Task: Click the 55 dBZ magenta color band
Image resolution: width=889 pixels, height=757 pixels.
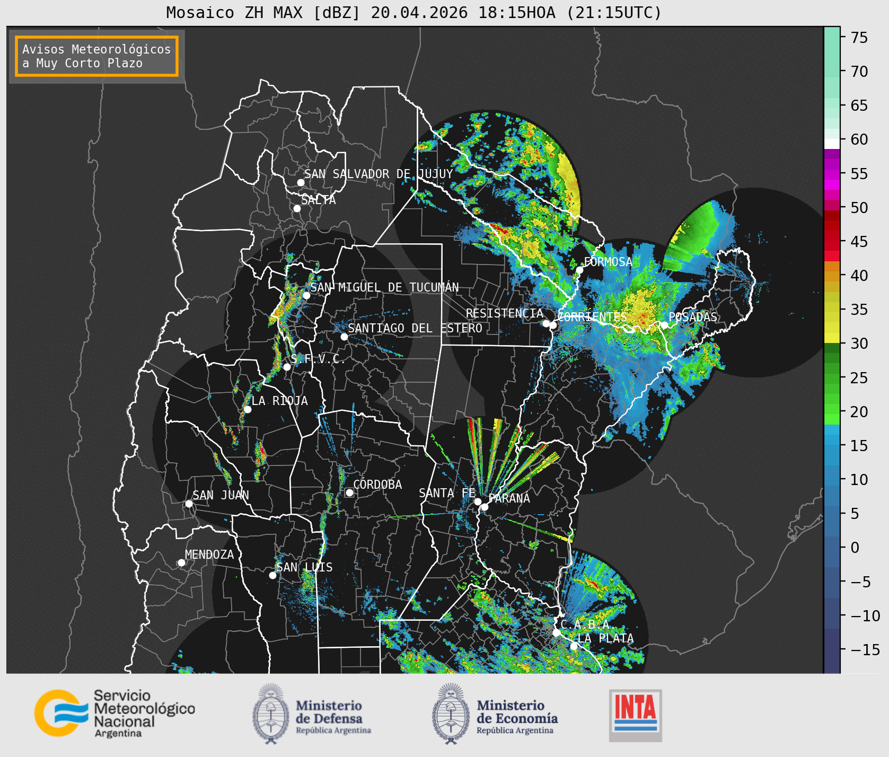Action: point(832,173)
